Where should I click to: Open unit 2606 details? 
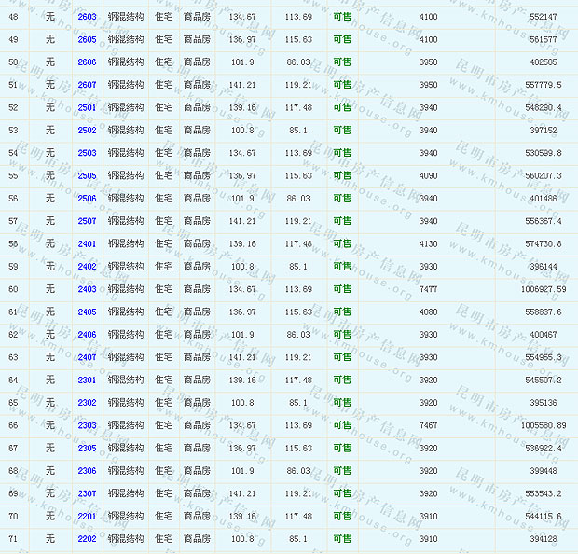87,62
